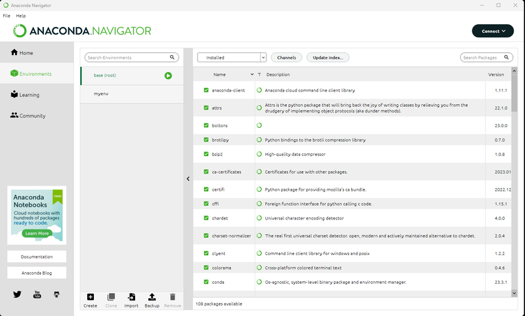Screen dimensions: 525x316
Task: Open the File menu
Action: coord(7,16)
